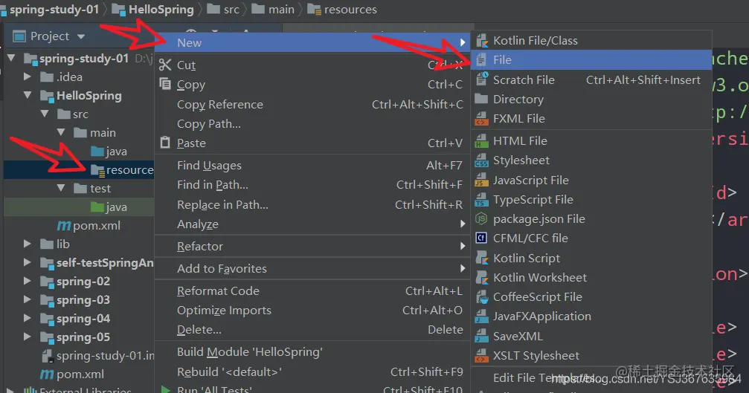Expand the spring-04 module node

click(x=28, y=319)
